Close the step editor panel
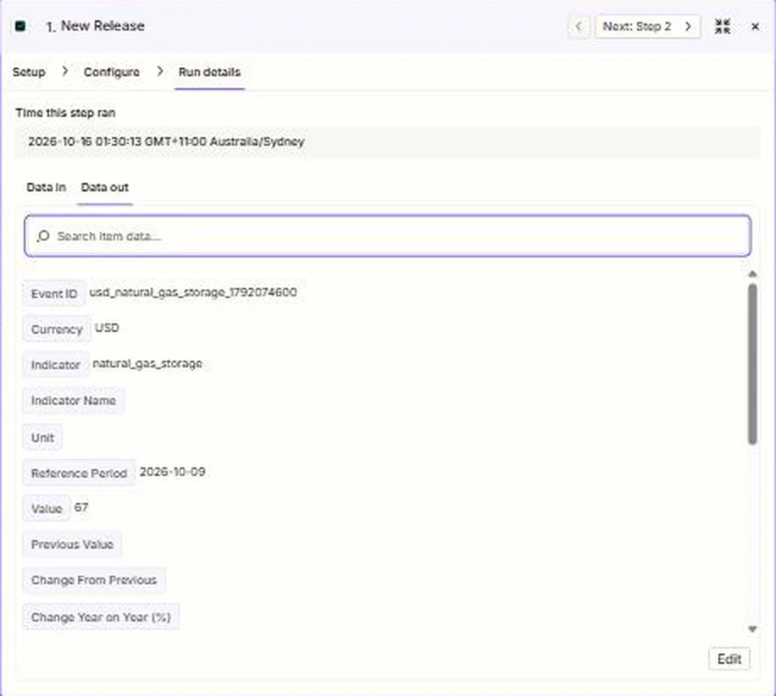 click(755, 27)
